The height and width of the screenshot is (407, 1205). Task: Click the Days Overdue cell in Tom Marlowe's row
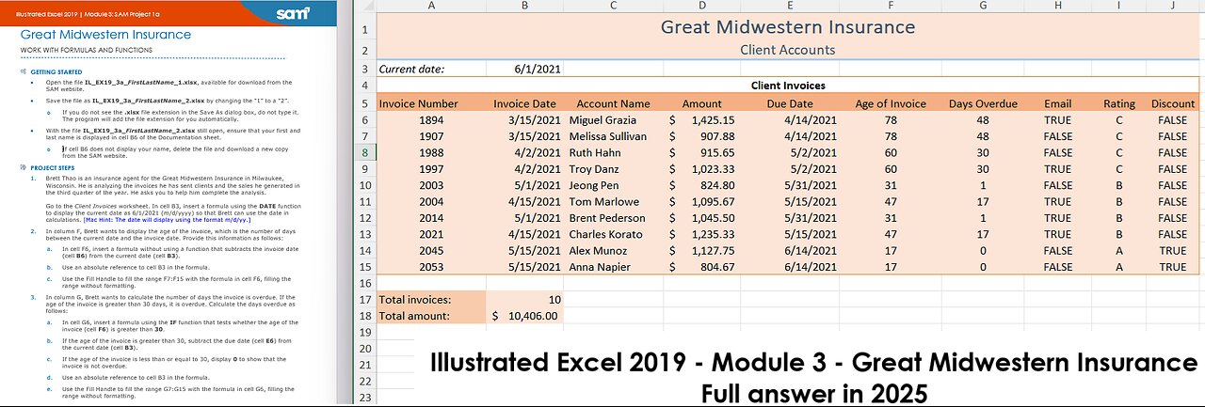[983, 202]
